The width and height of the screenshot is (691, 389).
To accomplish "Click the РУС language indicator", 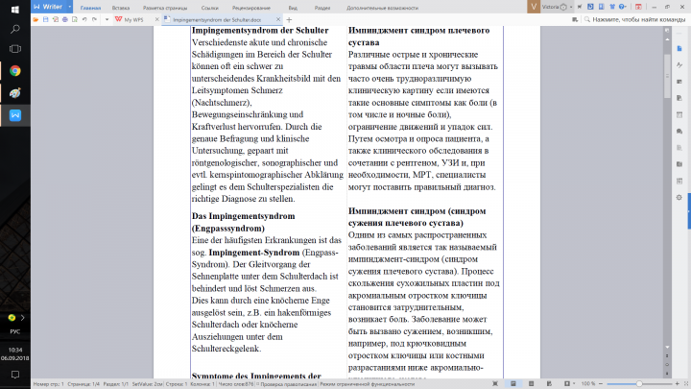I will 15,331.
